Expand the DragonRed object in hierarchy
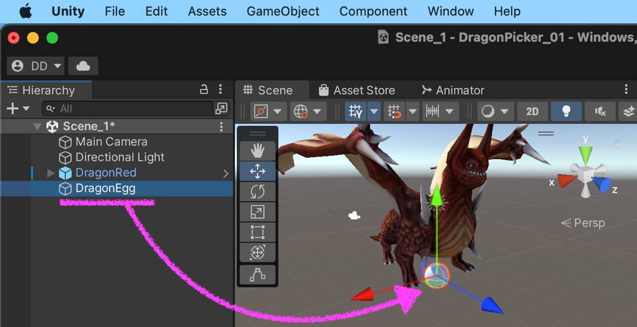Screen dimensions: 637x327 [x=51, y=173]
